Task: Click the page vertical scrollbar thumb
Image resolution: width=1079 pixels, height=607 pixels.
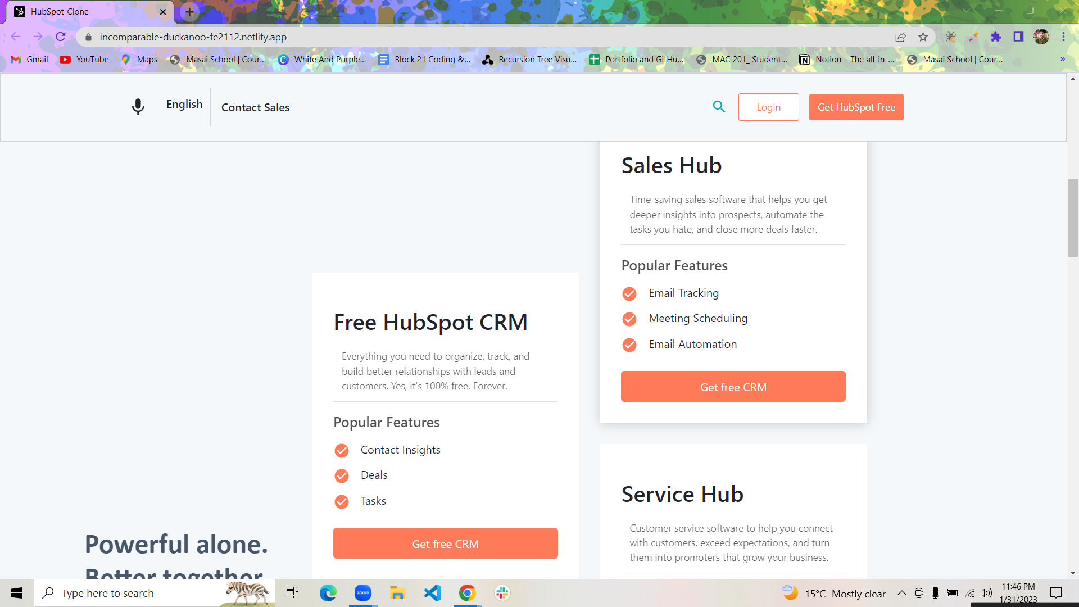Action: (1073, 218)
